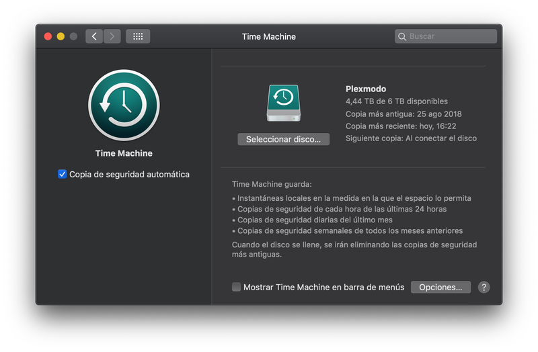
Task: Click the diarias del último mes line
Action: click(312, 220)
